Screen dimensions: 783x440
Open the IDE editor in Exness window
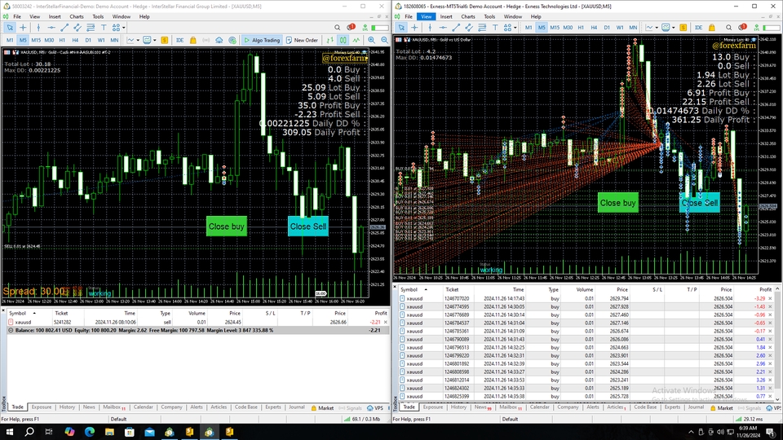tap(699, 28)
